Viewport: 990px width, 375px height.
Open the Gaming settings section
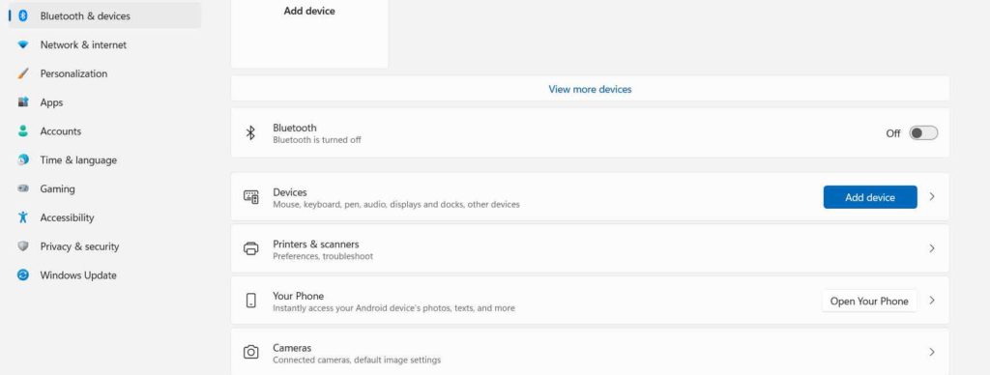[104, 188]
